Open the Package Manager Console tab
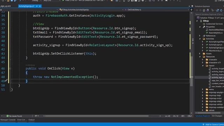Viewport: 224px width, 126px height. [8, 120]
